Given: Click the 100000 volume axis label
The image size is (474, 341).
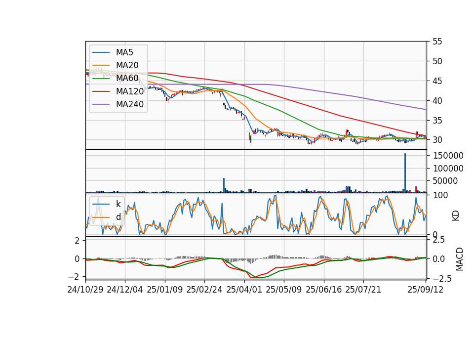Looking at the screenshot, I should point(448,169).
